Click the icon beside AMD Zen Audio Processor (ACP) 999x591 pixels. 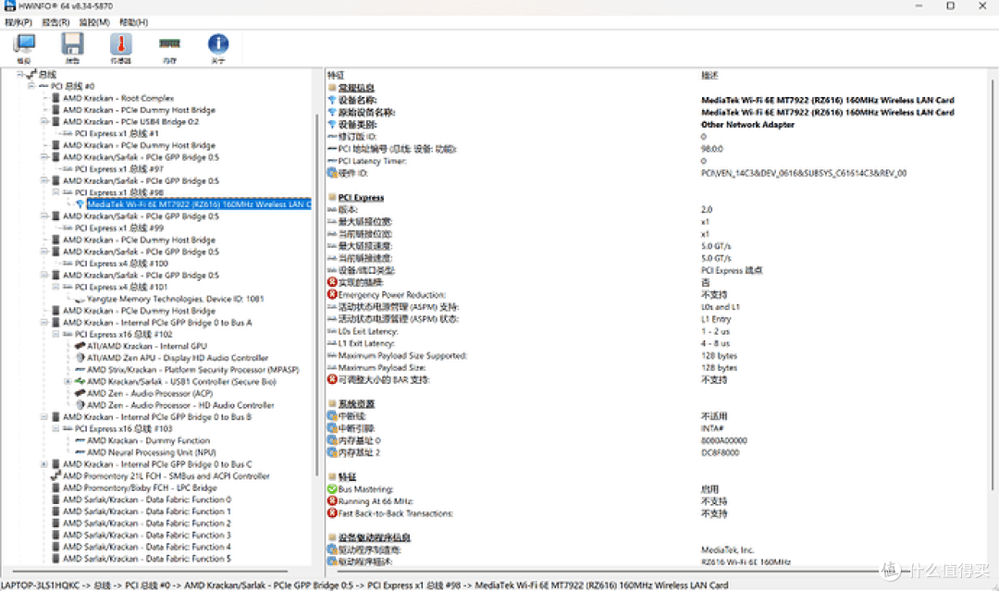click(x=80, y=393)
